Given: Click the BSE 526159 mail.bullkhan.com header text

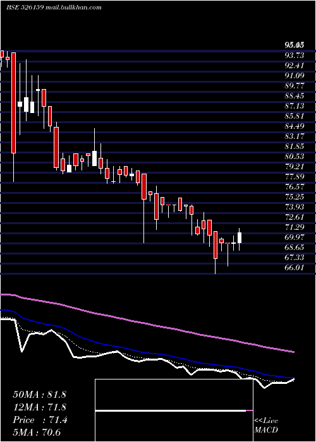Looking at the screenshot, I should tap(54, 8).
